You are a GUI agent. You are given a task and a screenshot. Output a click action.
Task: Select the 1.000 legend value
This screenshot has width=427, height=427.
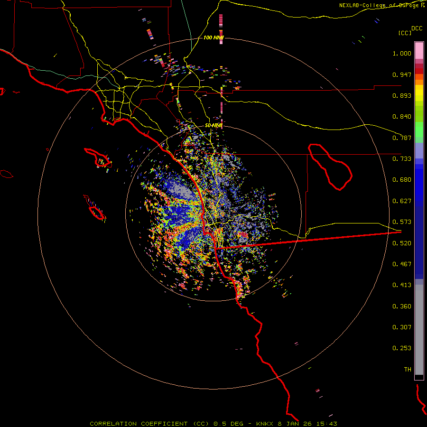[402, 53]
